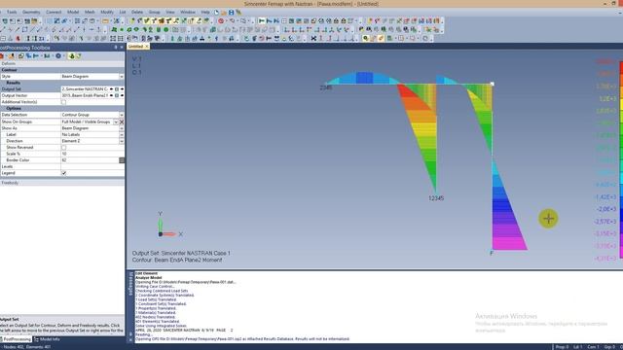Open the Show As dropdown
The width and height of the screenshot is (623, 350).
pos(122,128)
